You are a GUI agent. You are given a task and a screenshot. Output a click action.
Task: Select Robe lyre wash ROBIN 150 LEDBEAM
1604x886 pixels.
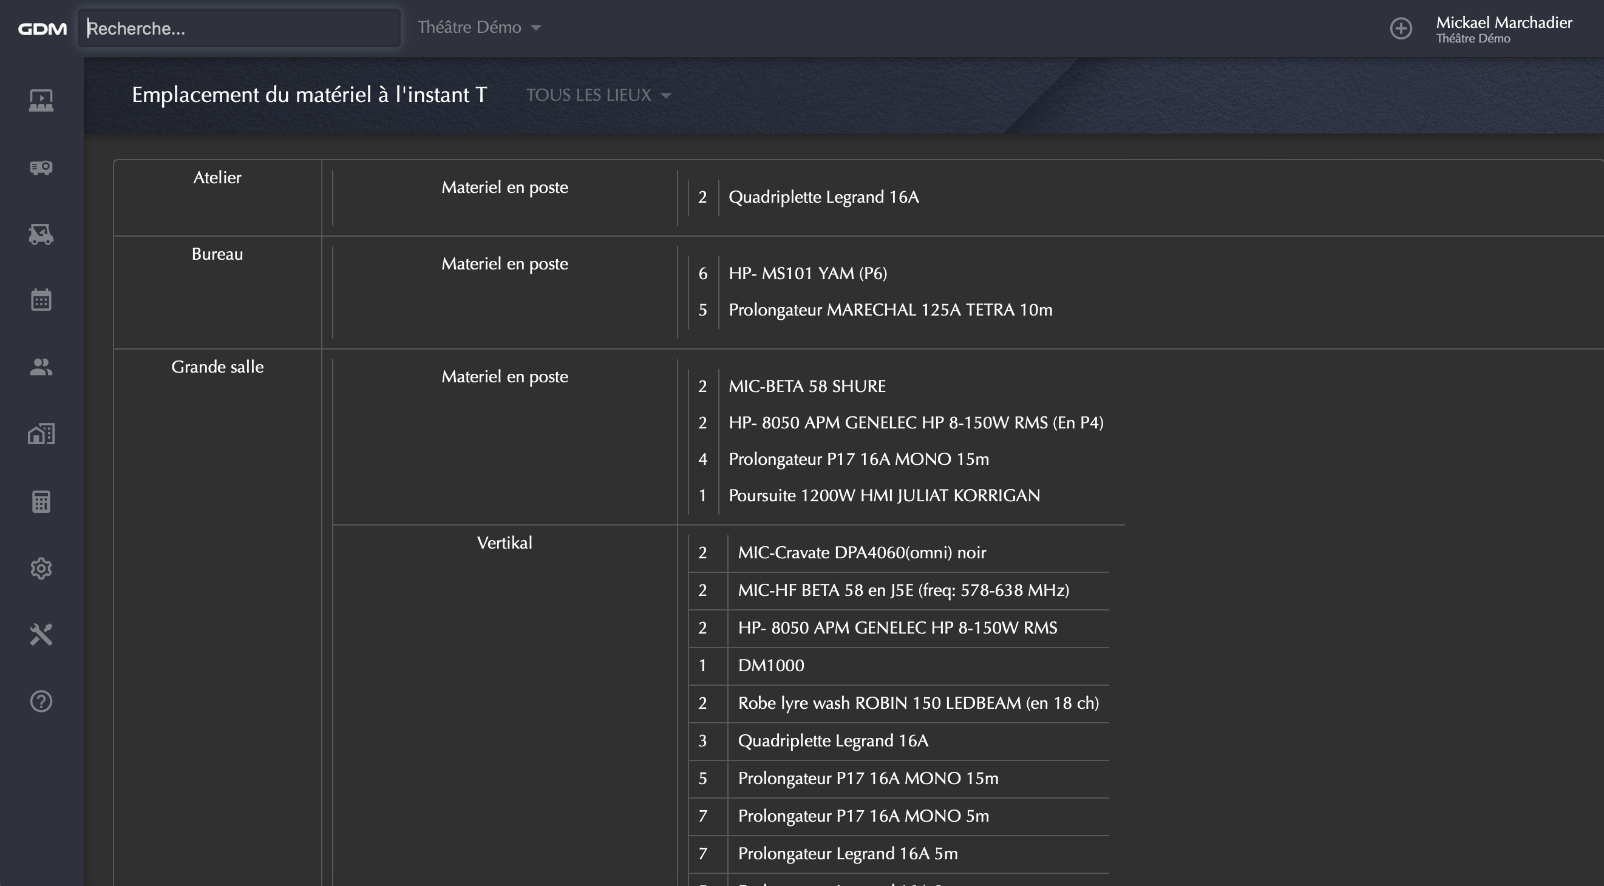point(919,703)
